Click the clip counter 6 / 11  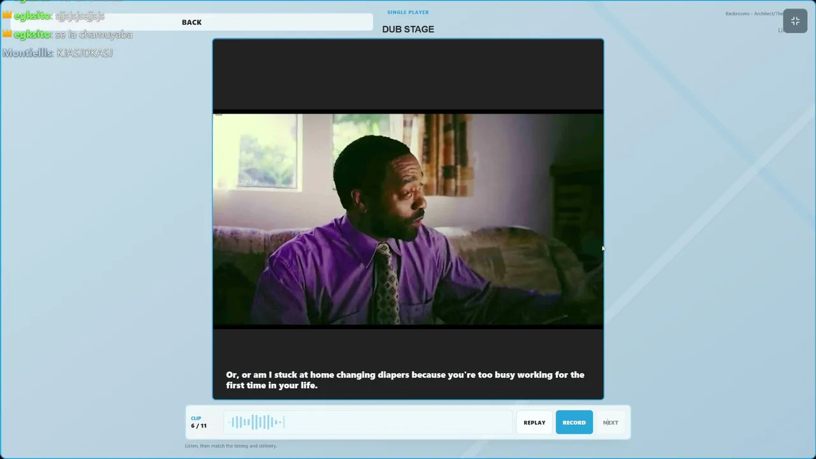199,425
